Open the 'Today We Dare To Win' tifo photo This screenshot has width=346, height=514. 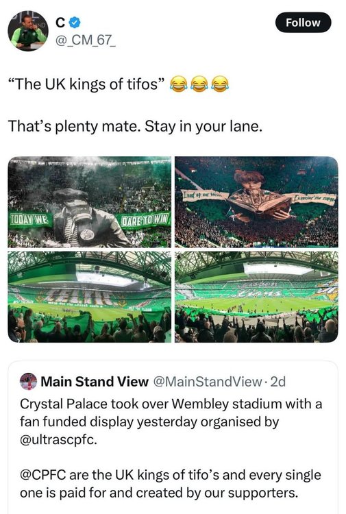(x=90, y=202)
